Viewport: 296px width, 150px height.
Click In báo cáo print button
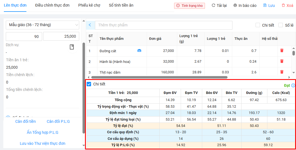click(245, 5)
